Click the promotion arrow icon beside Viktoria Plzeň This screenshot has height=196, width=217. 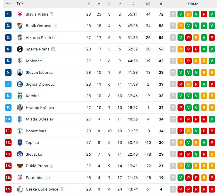point(54,37)
